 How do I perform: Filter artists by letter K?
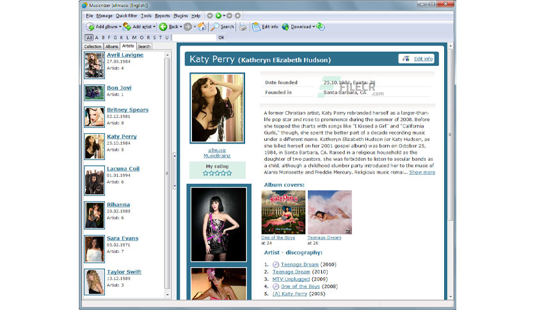tap(121, 38)
